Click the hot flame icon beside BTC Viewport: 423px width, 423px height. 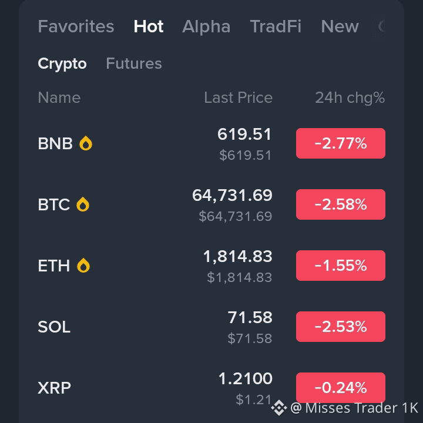(x=83, y=204)
